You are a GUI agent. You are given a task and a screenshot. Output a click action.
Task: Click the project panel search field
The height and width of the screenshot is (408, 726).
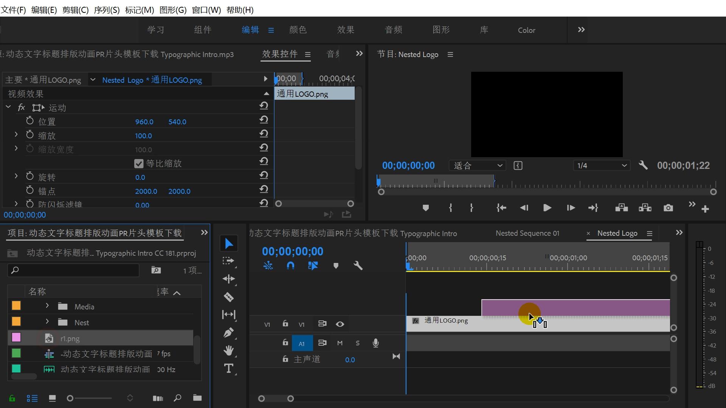click(74, 270)
